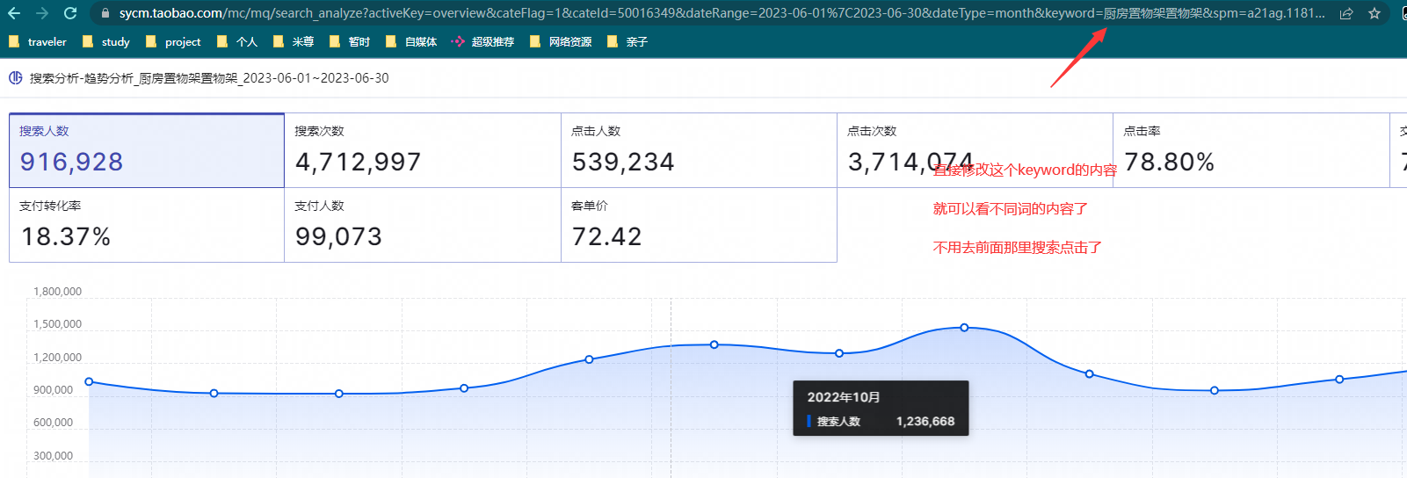This screenshot has height=478, width=1407.
Task: Open the study bookmark folder
Action: click(105, 41)
